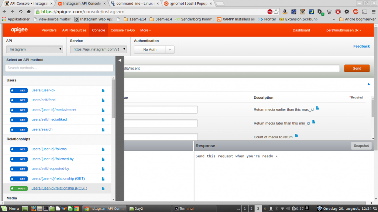Open Console To-Go nav item
378x212 pixels.
(123, 30)
